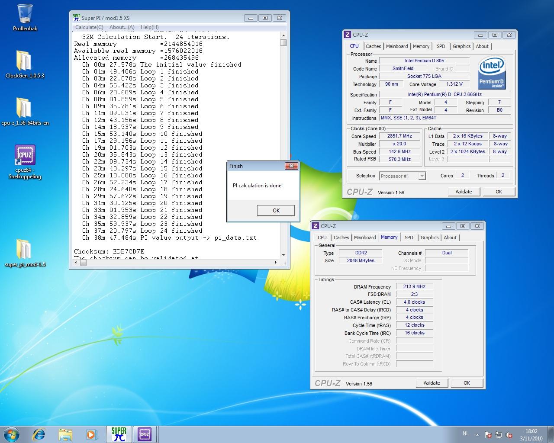Screen dimensions: 554x443
Task: Click the horizontal scroll right arrow in Super PI
Action: pyautogui.click(x=276, y=262)
